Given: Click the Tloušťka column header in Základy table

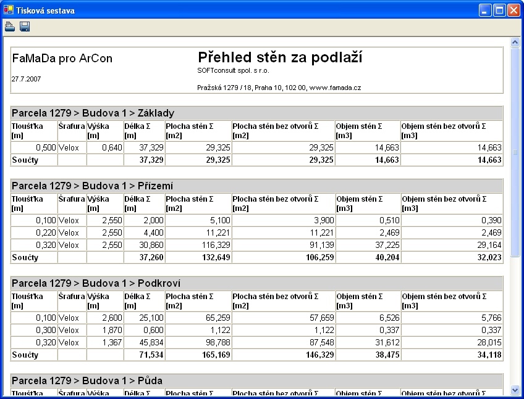Looking at the screenshot, I should [34, 131].
